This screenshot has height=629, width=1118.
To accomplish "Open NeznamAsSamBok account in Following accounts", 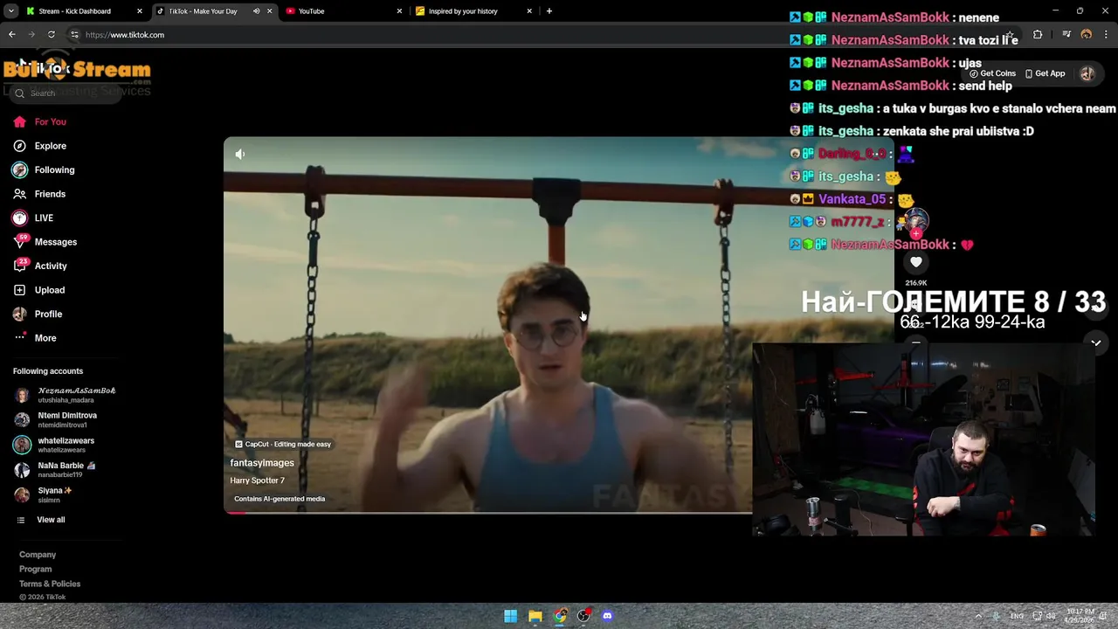I will (x=65, y=395).
